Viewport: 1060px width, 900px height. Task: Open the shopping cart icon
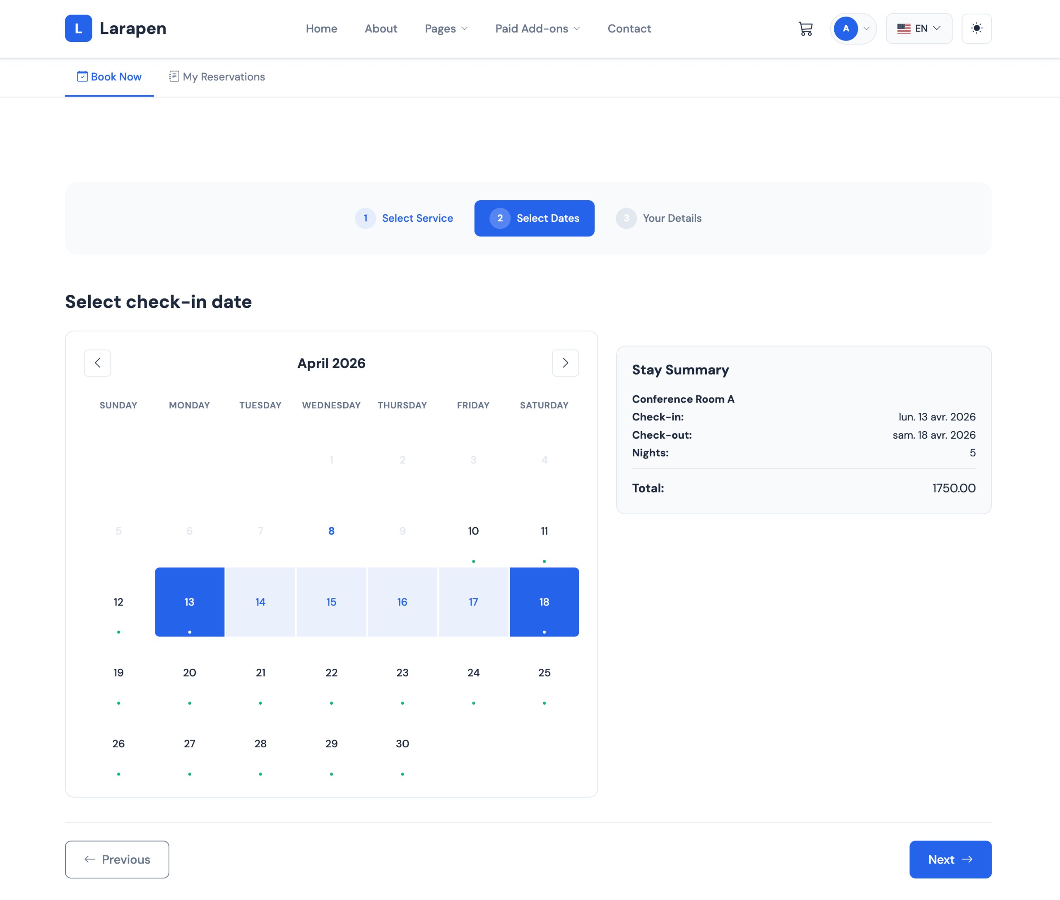(805, 29)
